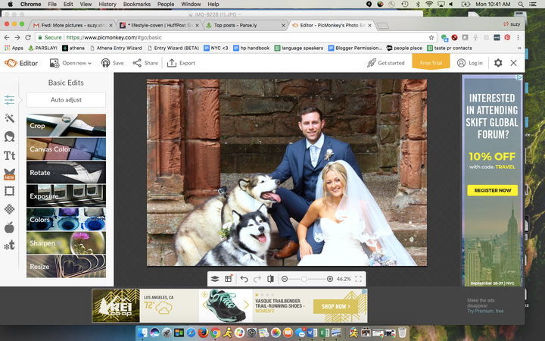Click the Auto adjust button
This screenshot has height=341, width=545.
click(66, 100)
